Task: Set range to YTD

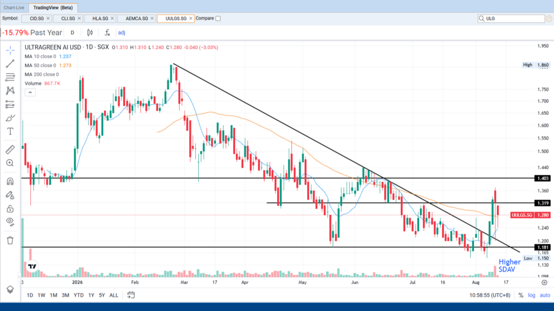Action: 78,295
